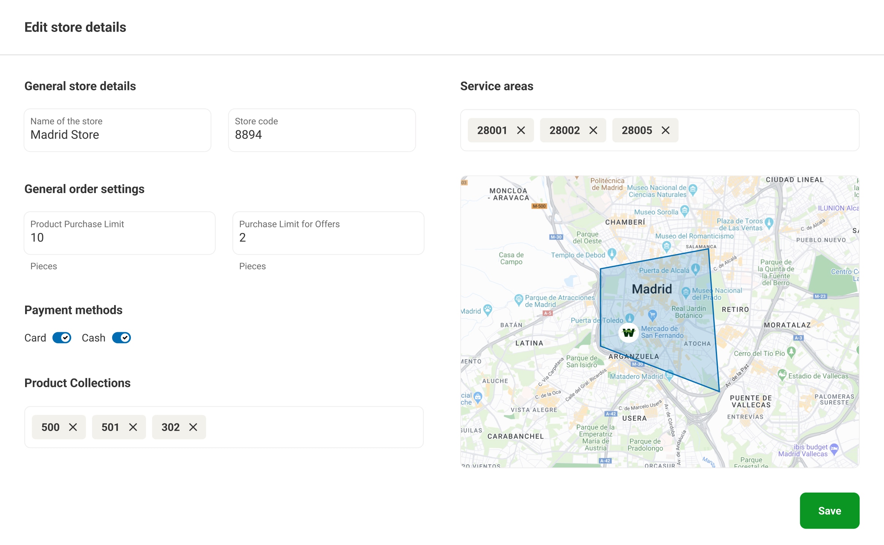Click the Save button
Viewport: 884px width, 545px height.
pos(829,510)
